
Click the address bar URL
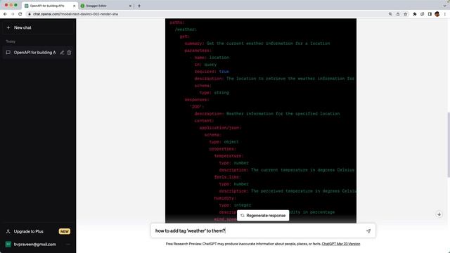75,14
